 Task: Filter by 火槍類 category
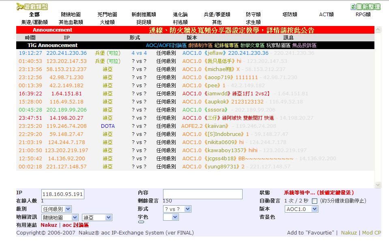pyautogui.click(x=107, y=22)
